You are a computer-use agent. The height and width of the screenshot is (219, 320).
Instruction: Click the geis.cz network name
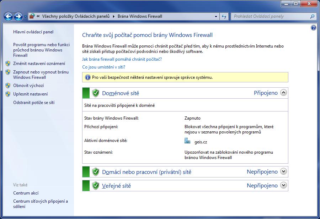[x=201, y=142]
